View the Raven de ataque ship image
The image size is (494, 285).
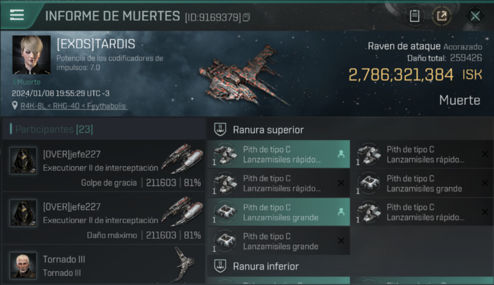click(243, 75)
